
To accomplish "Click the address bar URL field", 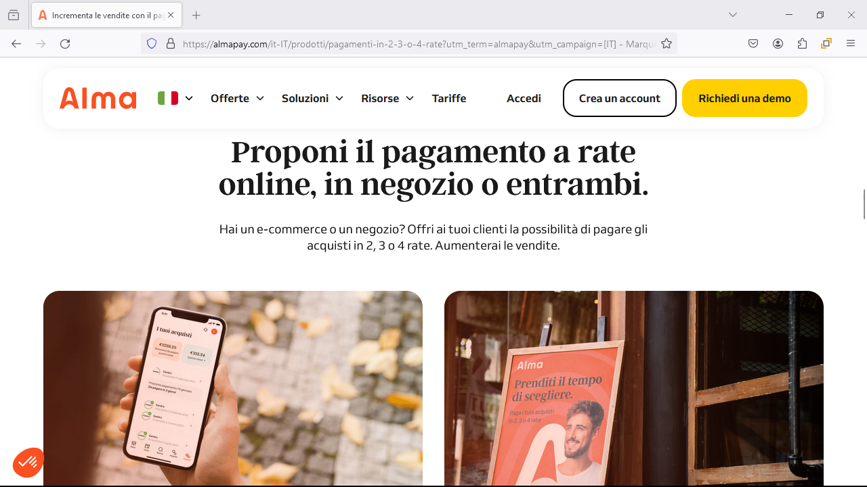I will (x=418, y=44).
